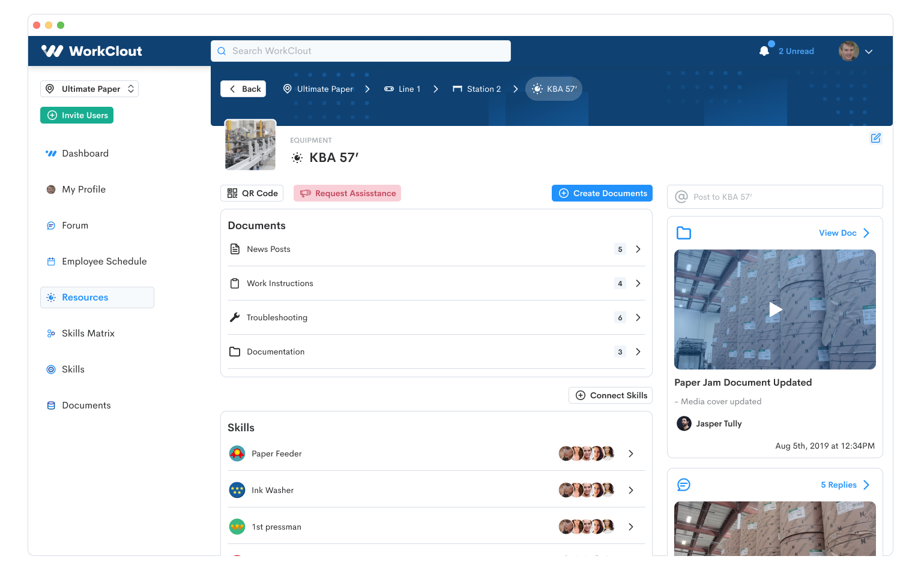Image resolution: width=921 pixels, height=568 pixels.
Task: Click the WorkClout logo
Action: point(92,51)
